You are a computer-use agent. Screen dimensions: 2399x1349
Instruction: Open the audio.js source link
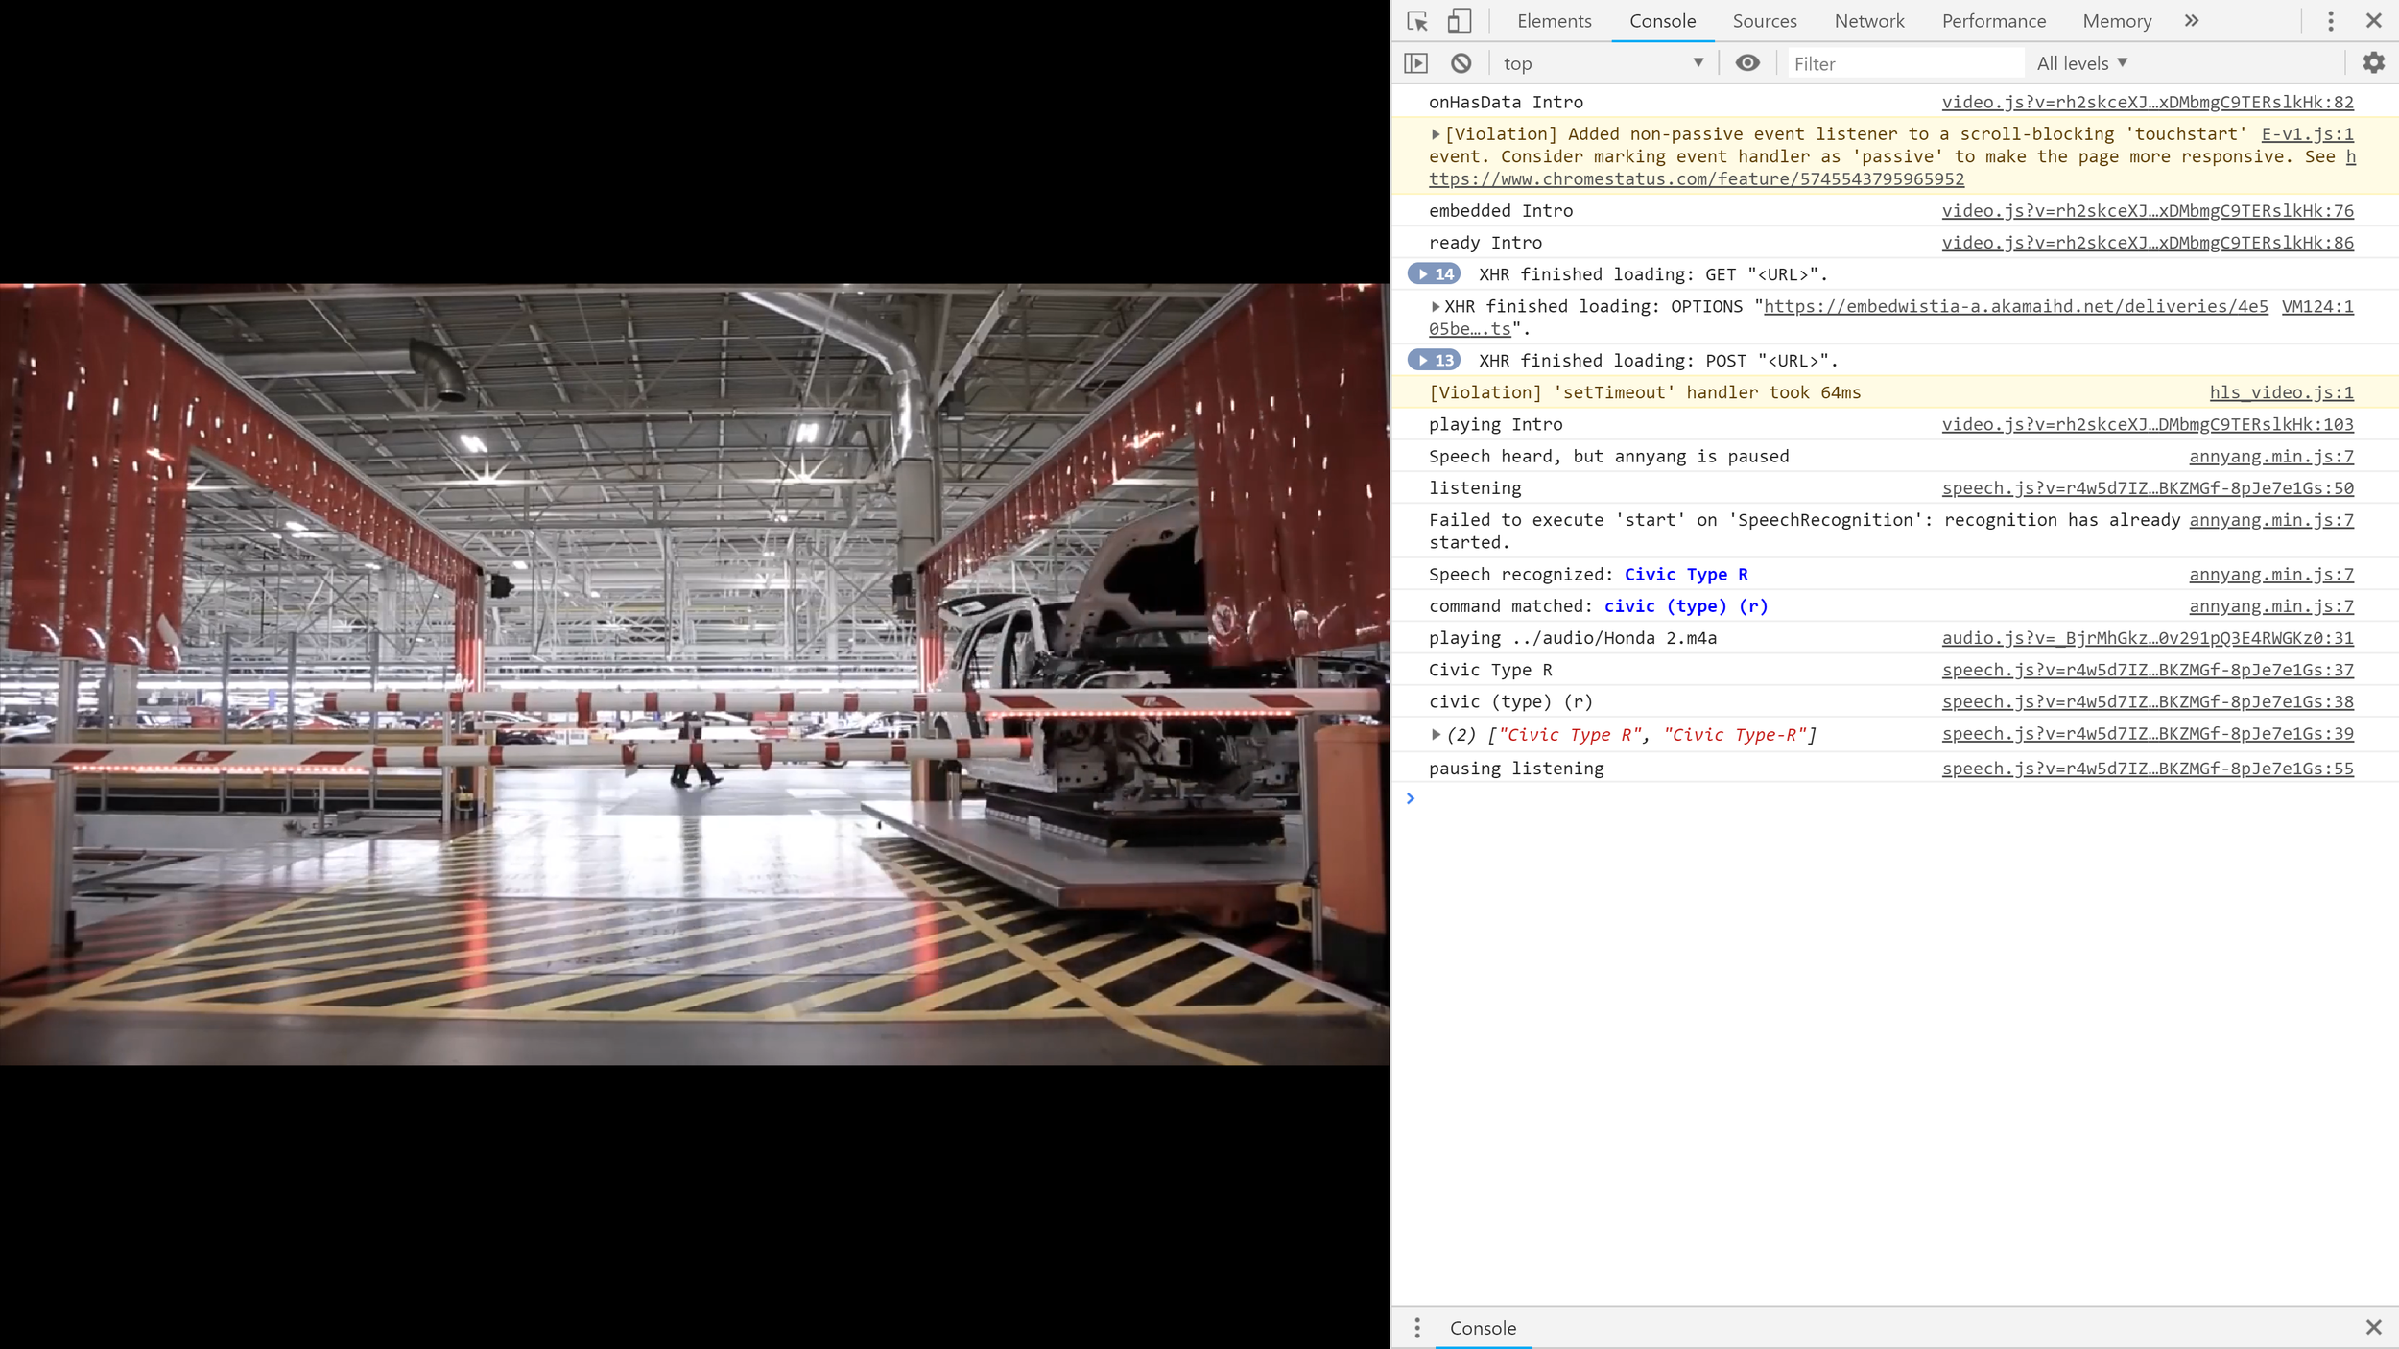click(x=2147, y=638)
